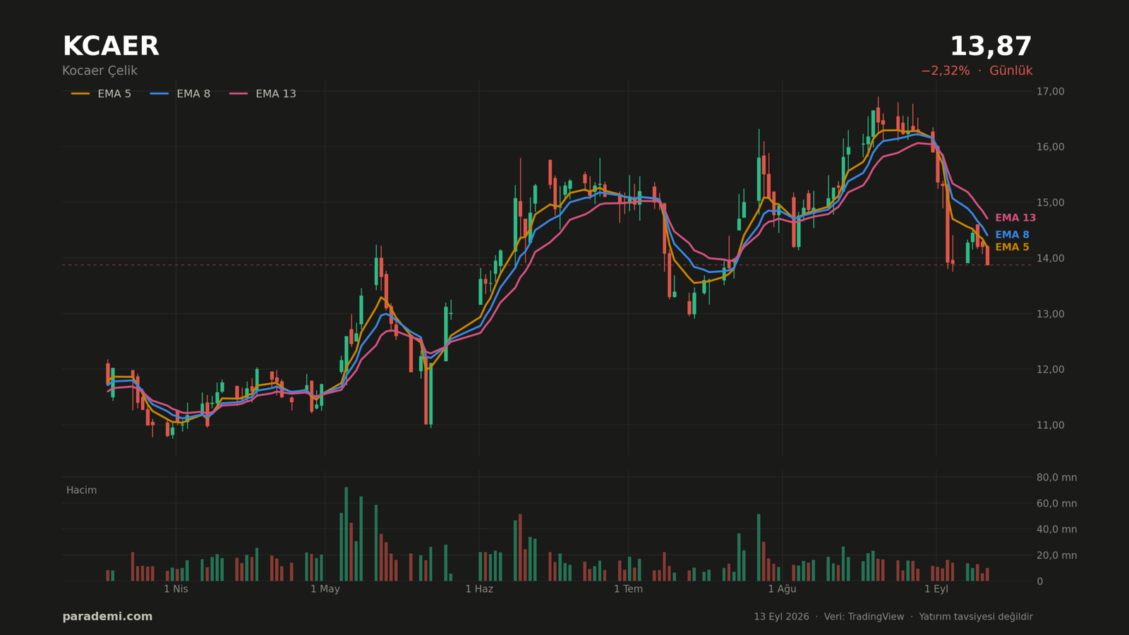Click the 15,00 price axis label
This screenshot has height=635, width=1129.
pos(1051,202)
